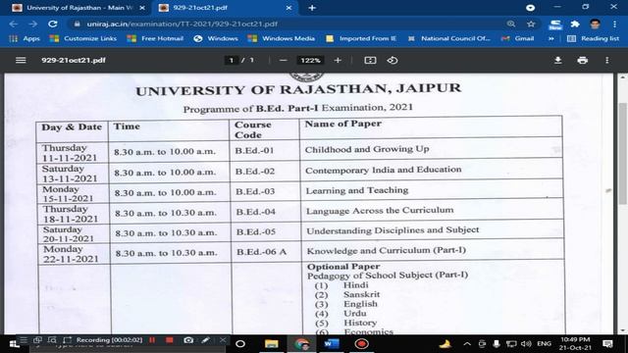Open Microsoft Word from taskbar

(x=332, y=344)
